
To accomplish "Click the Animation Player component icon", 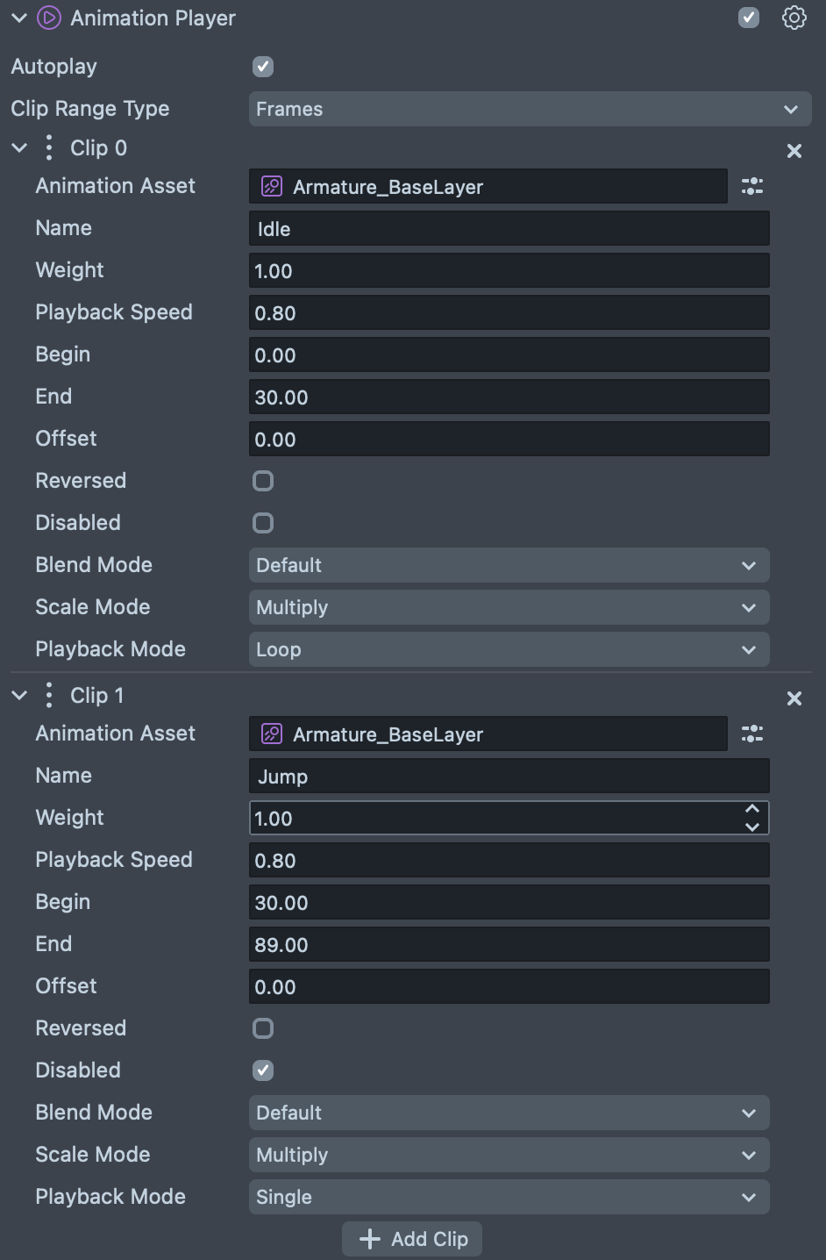I will (x=49, y=18).
